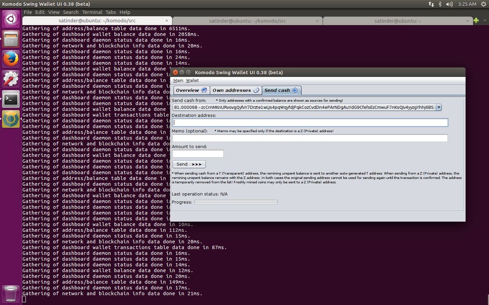Screen dimensions: 489x305
Task: Launch Firefox from the launcher
Action: point(11,59)
